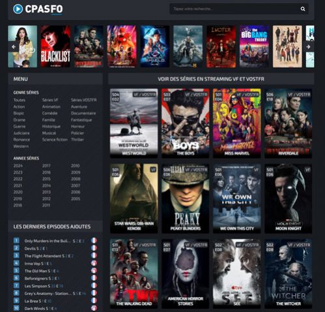
Task: Click the VF / VOSTFR badge on Westworld
Action: (x=145, y=95)
